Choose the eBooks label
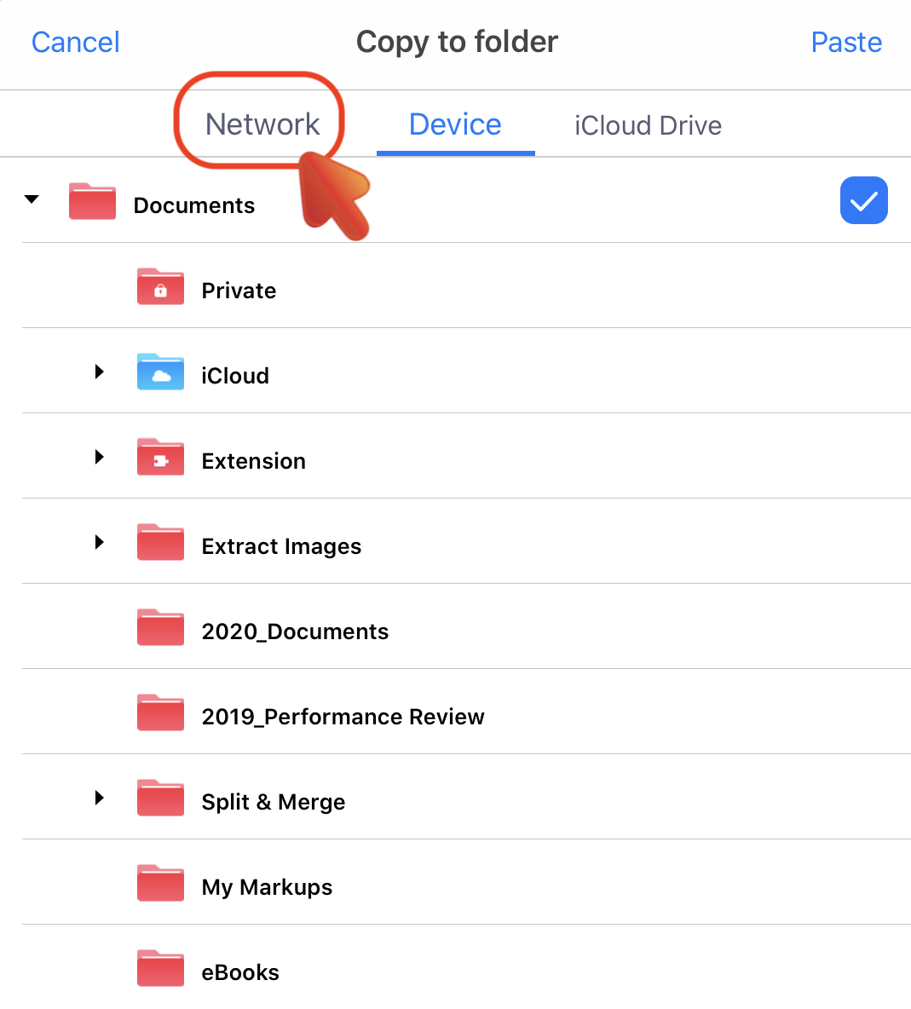This screenshot has width=911, height=1009. (240, 972)
